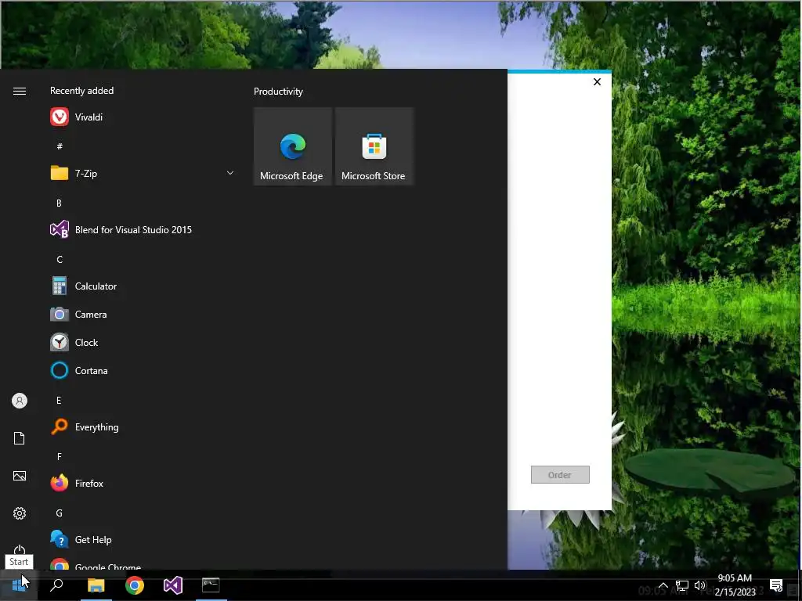The height and width of the screenshot is (601, 802).
Task: Jump to letter # in app list
Action: point(60,146)
